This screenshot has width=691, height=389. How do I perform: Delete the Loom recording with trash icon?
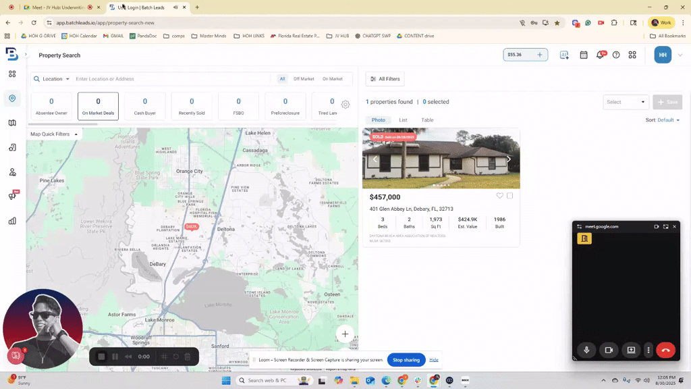188,357
